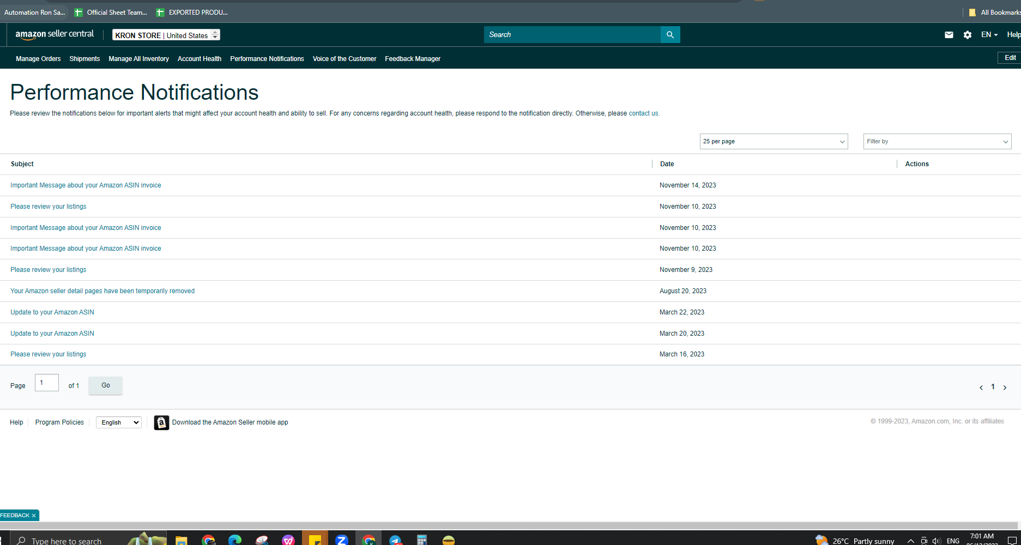Click the ENG input language indicator
Screen dimensions: 1021x545
click(953, 541)
